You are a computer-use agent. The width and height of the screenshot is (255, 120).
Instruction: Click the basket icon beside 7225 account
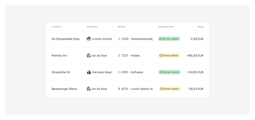coord(119,39)
